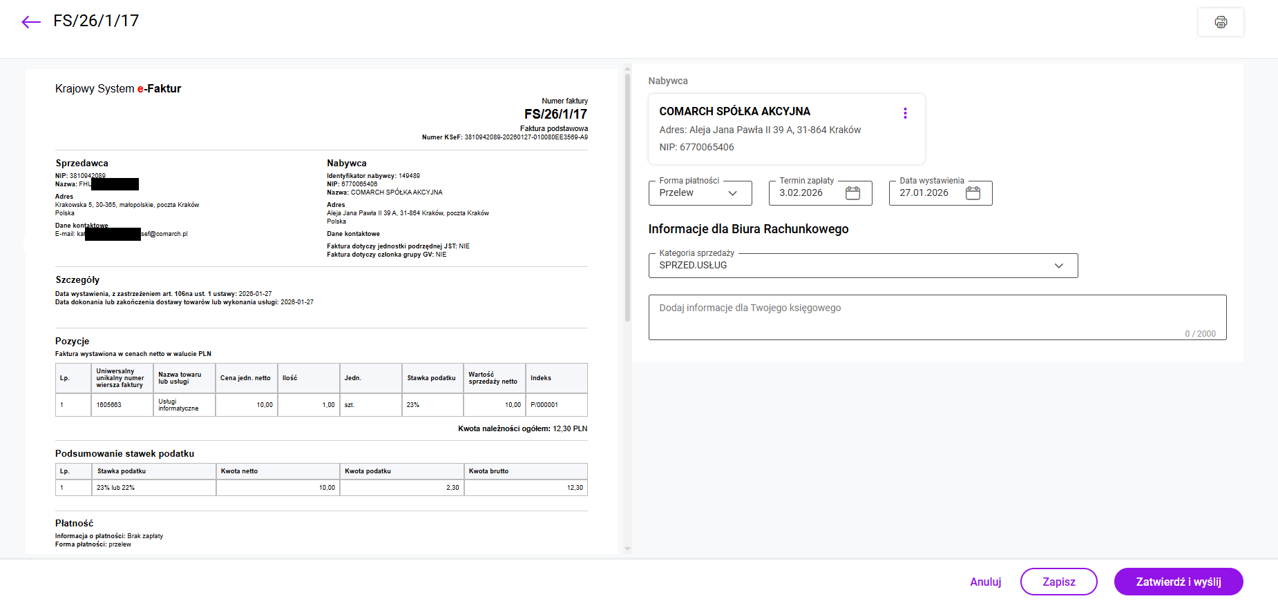
Task: Click the Anuluj link
Action: pos(985,582)
